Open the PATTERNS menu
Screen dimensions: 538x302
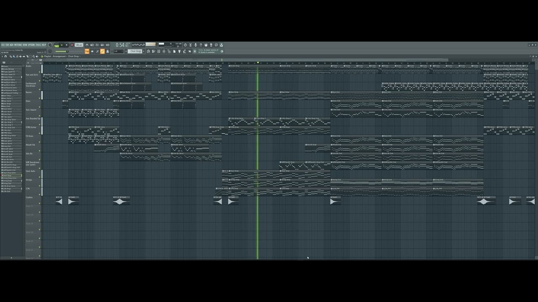coord(18,45)
